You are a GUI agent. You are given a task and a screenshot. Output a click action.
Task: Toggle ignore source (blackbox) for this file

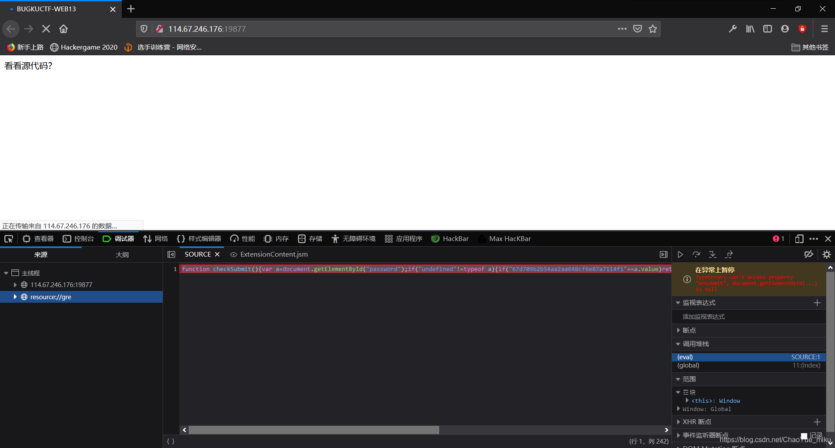click(x=808, y=254)
